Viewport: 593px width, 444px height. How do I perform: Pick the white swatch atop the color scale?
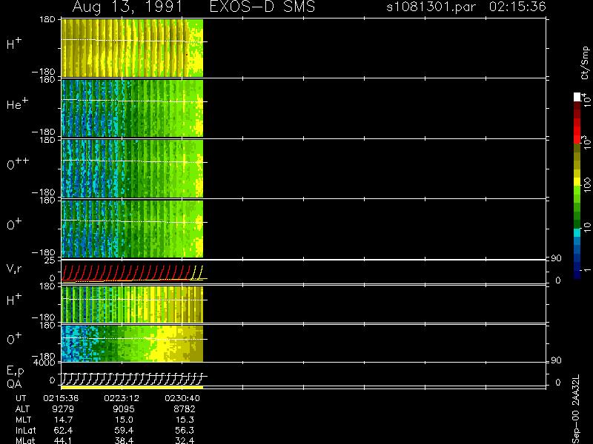click(x=577, y=97)
